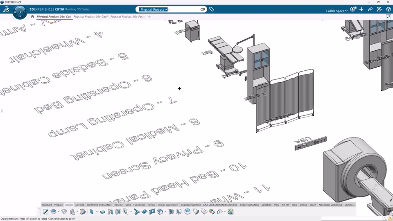The width and height of the screenshot is (393, 221).
Task: Toggle fullscreen expand icon at top right
Action: point(389,17)
